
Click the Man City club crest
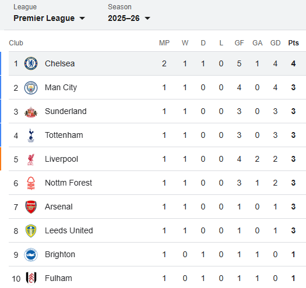[31, 88]
